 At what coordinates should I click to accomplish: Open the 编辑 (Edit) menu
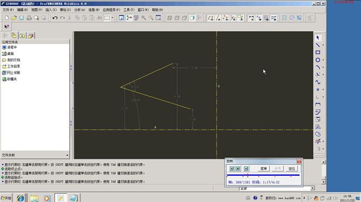[22, 10]
